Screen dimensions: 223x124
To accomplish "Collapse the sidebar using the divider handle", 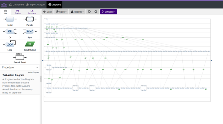I will click(41, 79).
